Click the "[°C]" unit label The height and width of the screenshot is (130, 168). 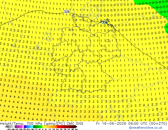[61, 124]
